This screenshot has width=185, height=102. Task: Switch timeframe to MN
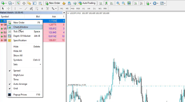[105, 9]
